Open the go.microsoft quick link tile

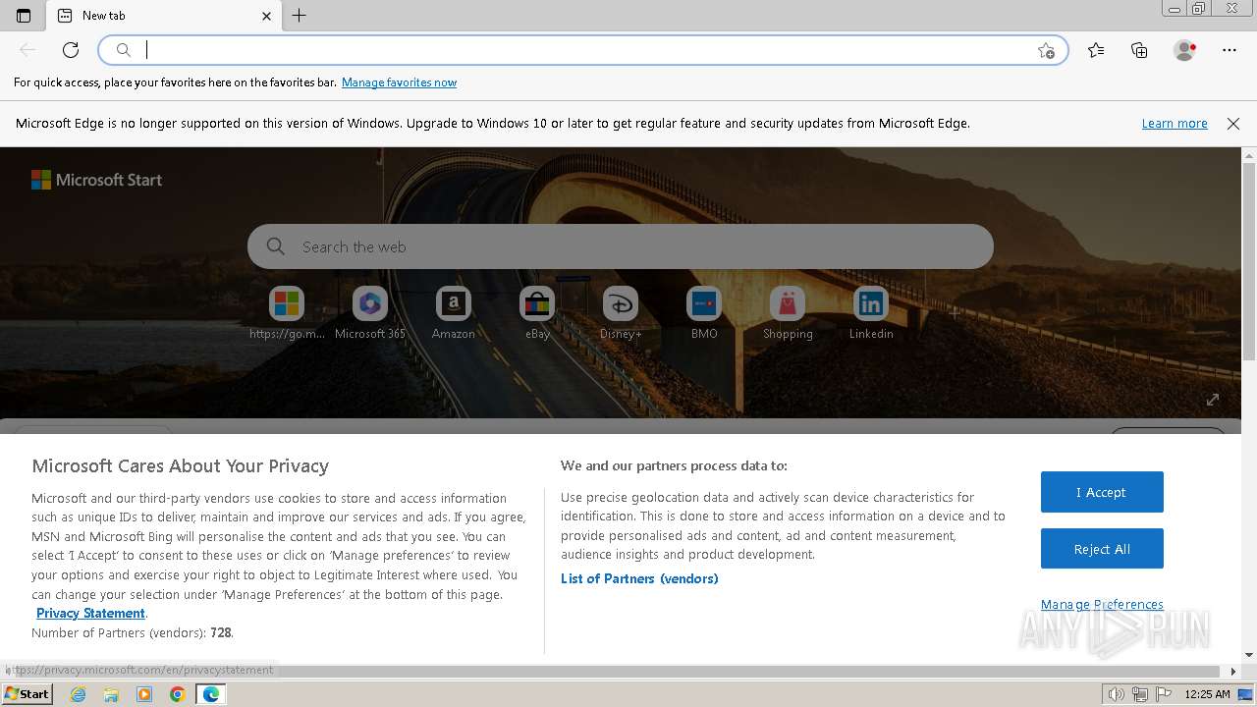coord(287,313)
